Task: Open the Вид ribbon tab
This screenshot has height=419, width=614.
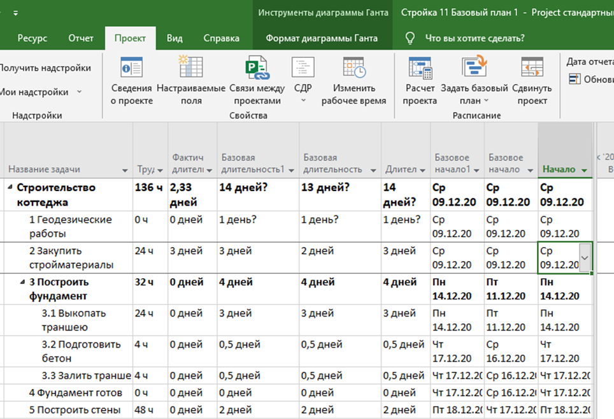Action: coord(175,38)
